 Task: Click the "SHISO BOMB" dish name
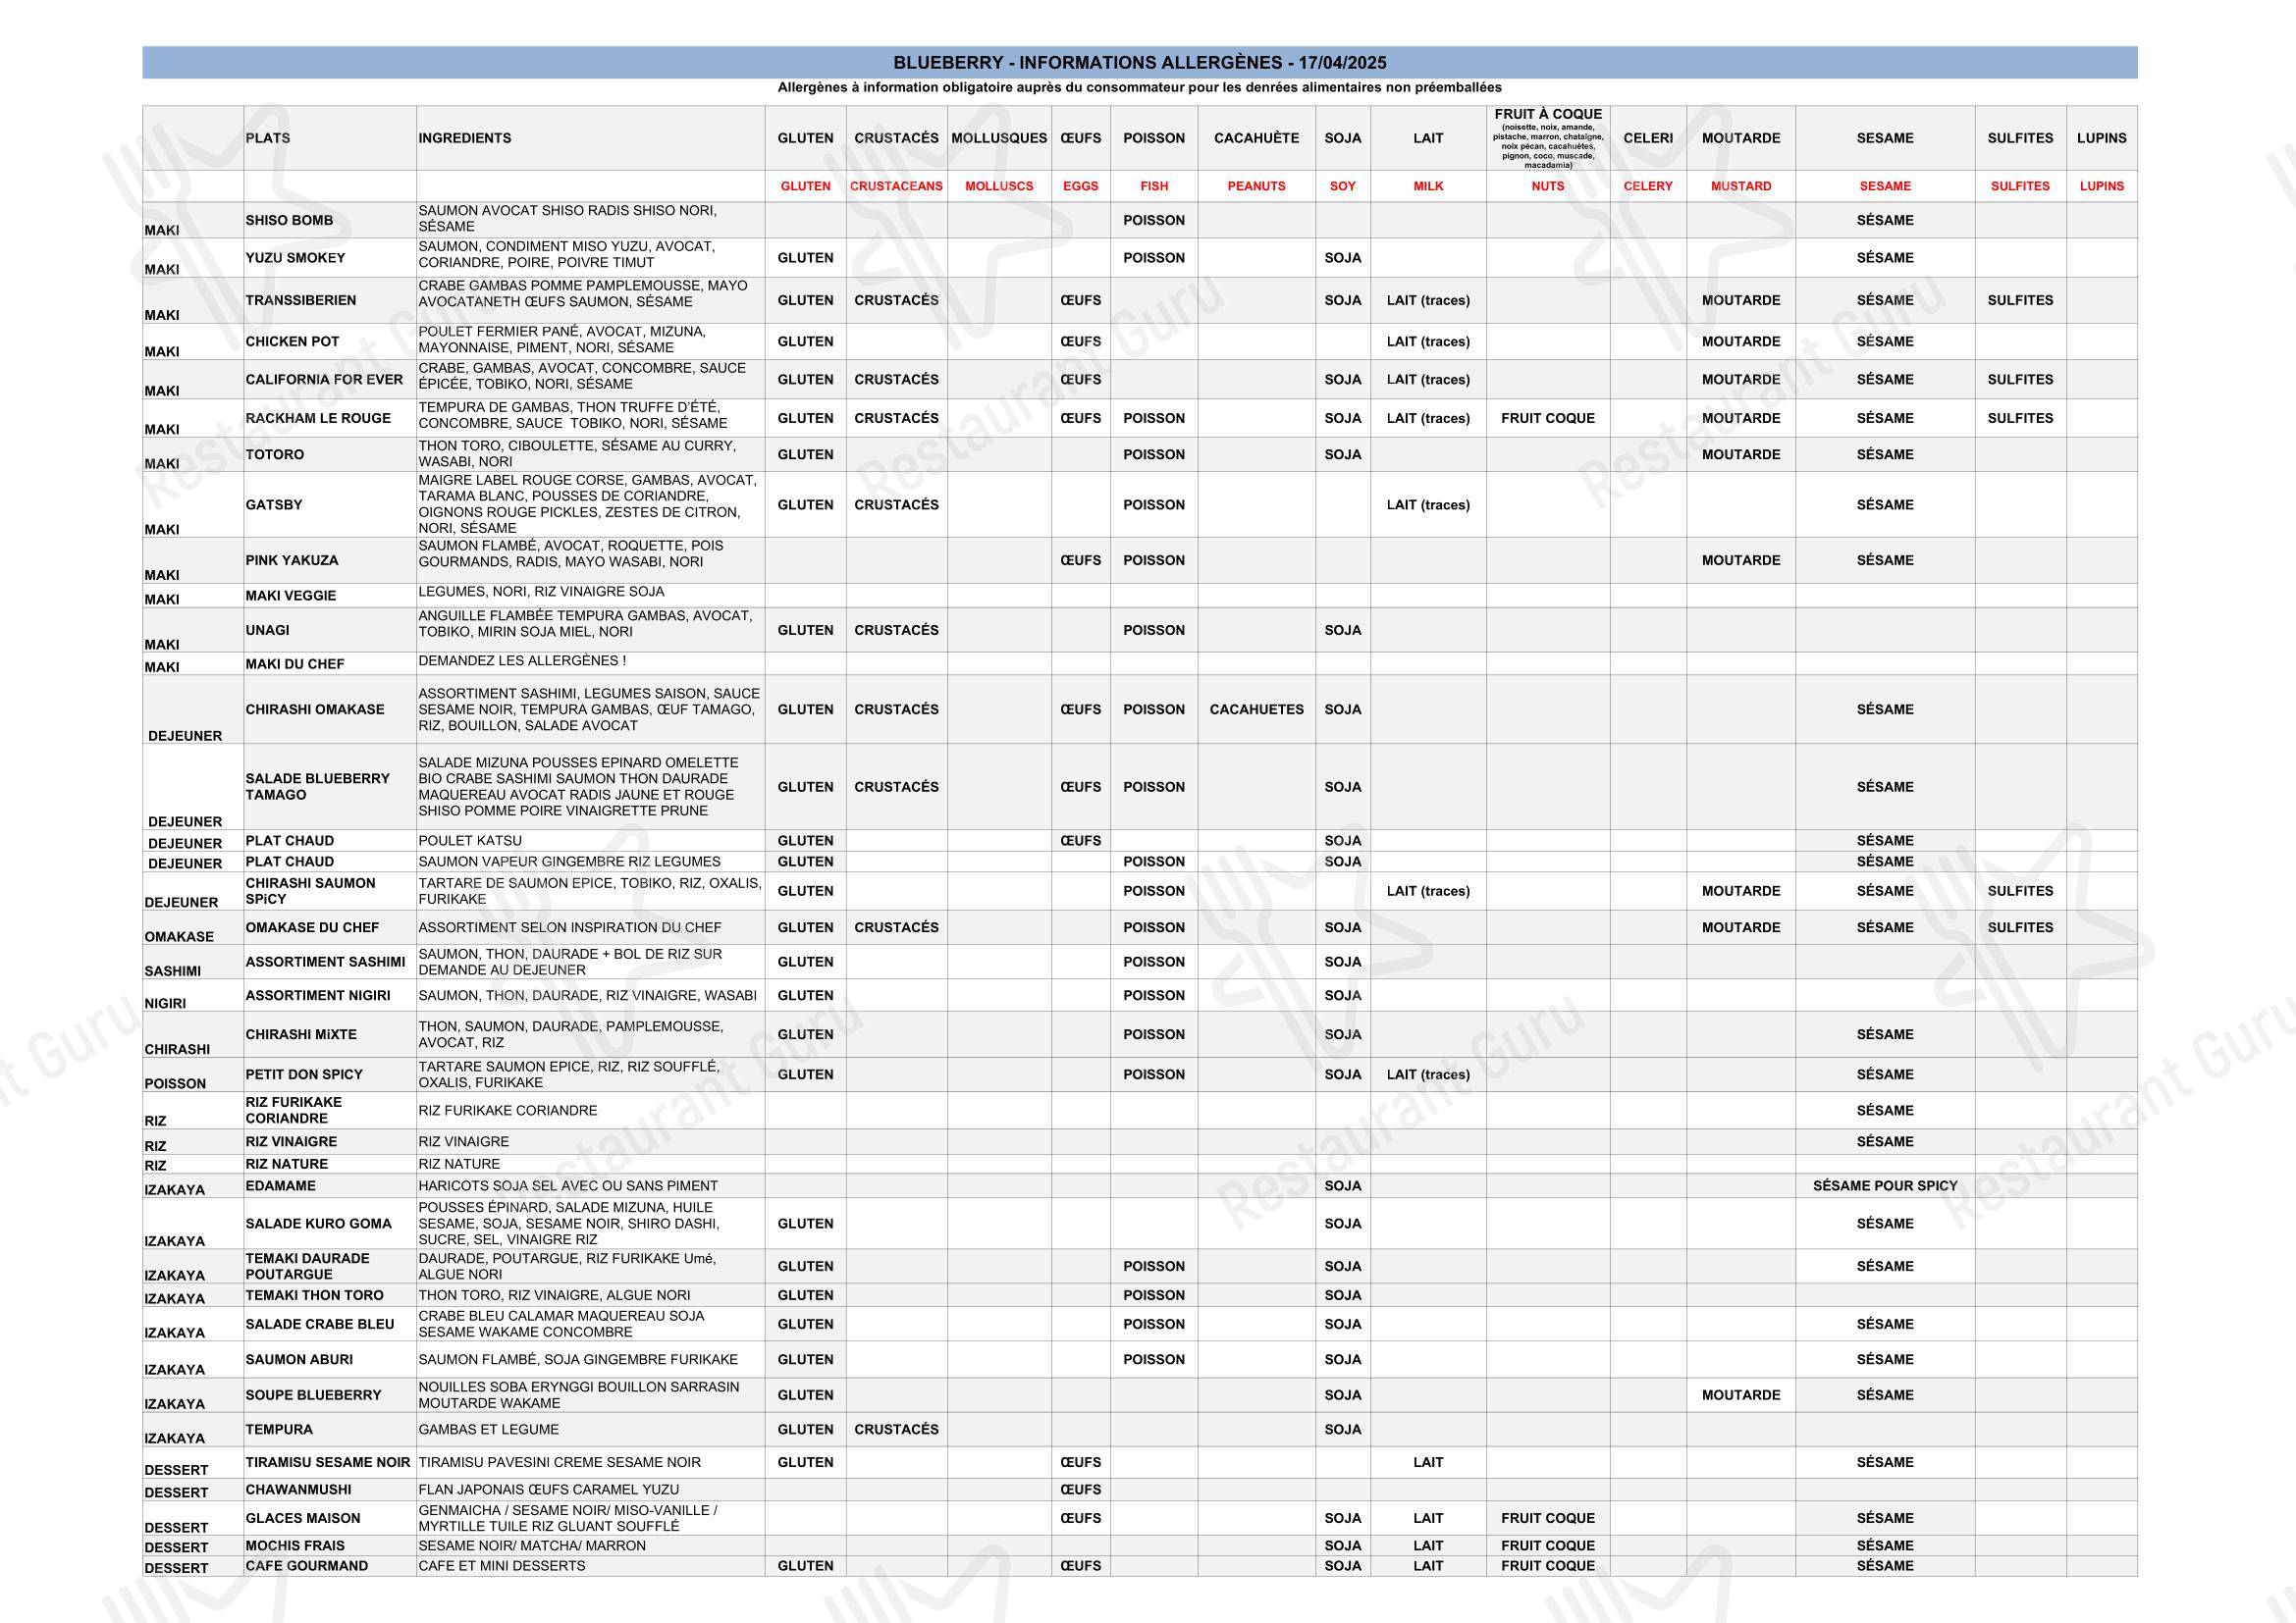point(289,221)
